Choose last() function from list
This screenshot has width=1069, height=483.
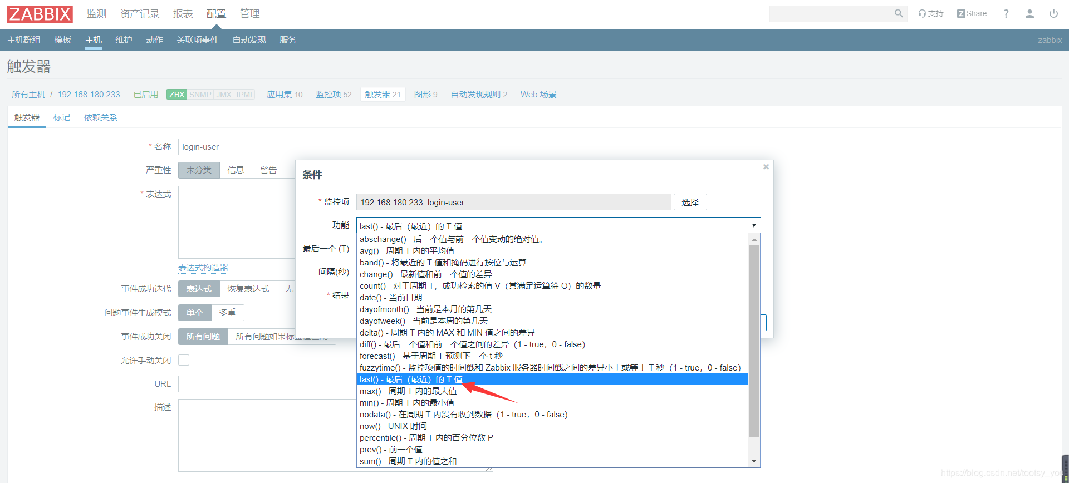click(x=552, y=379)
